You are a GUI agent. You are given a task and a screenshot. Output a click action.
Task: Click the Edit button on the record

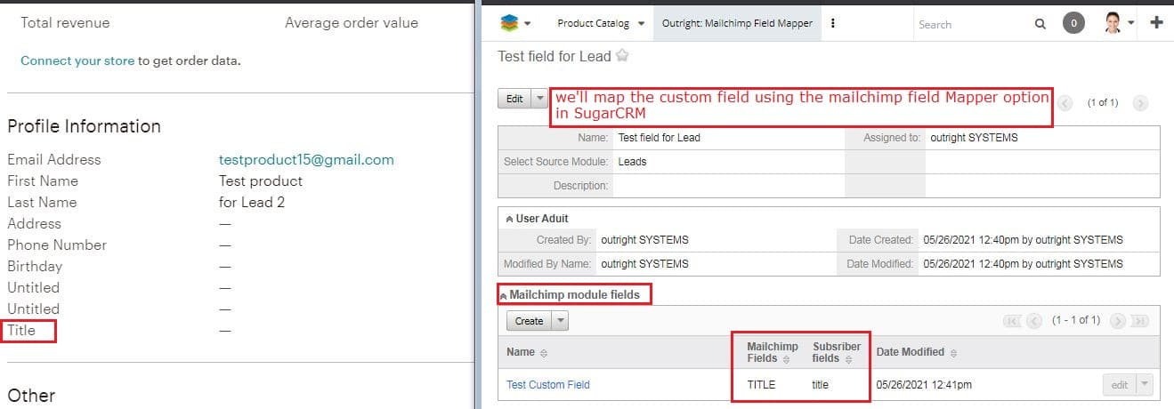click(514, 99)
